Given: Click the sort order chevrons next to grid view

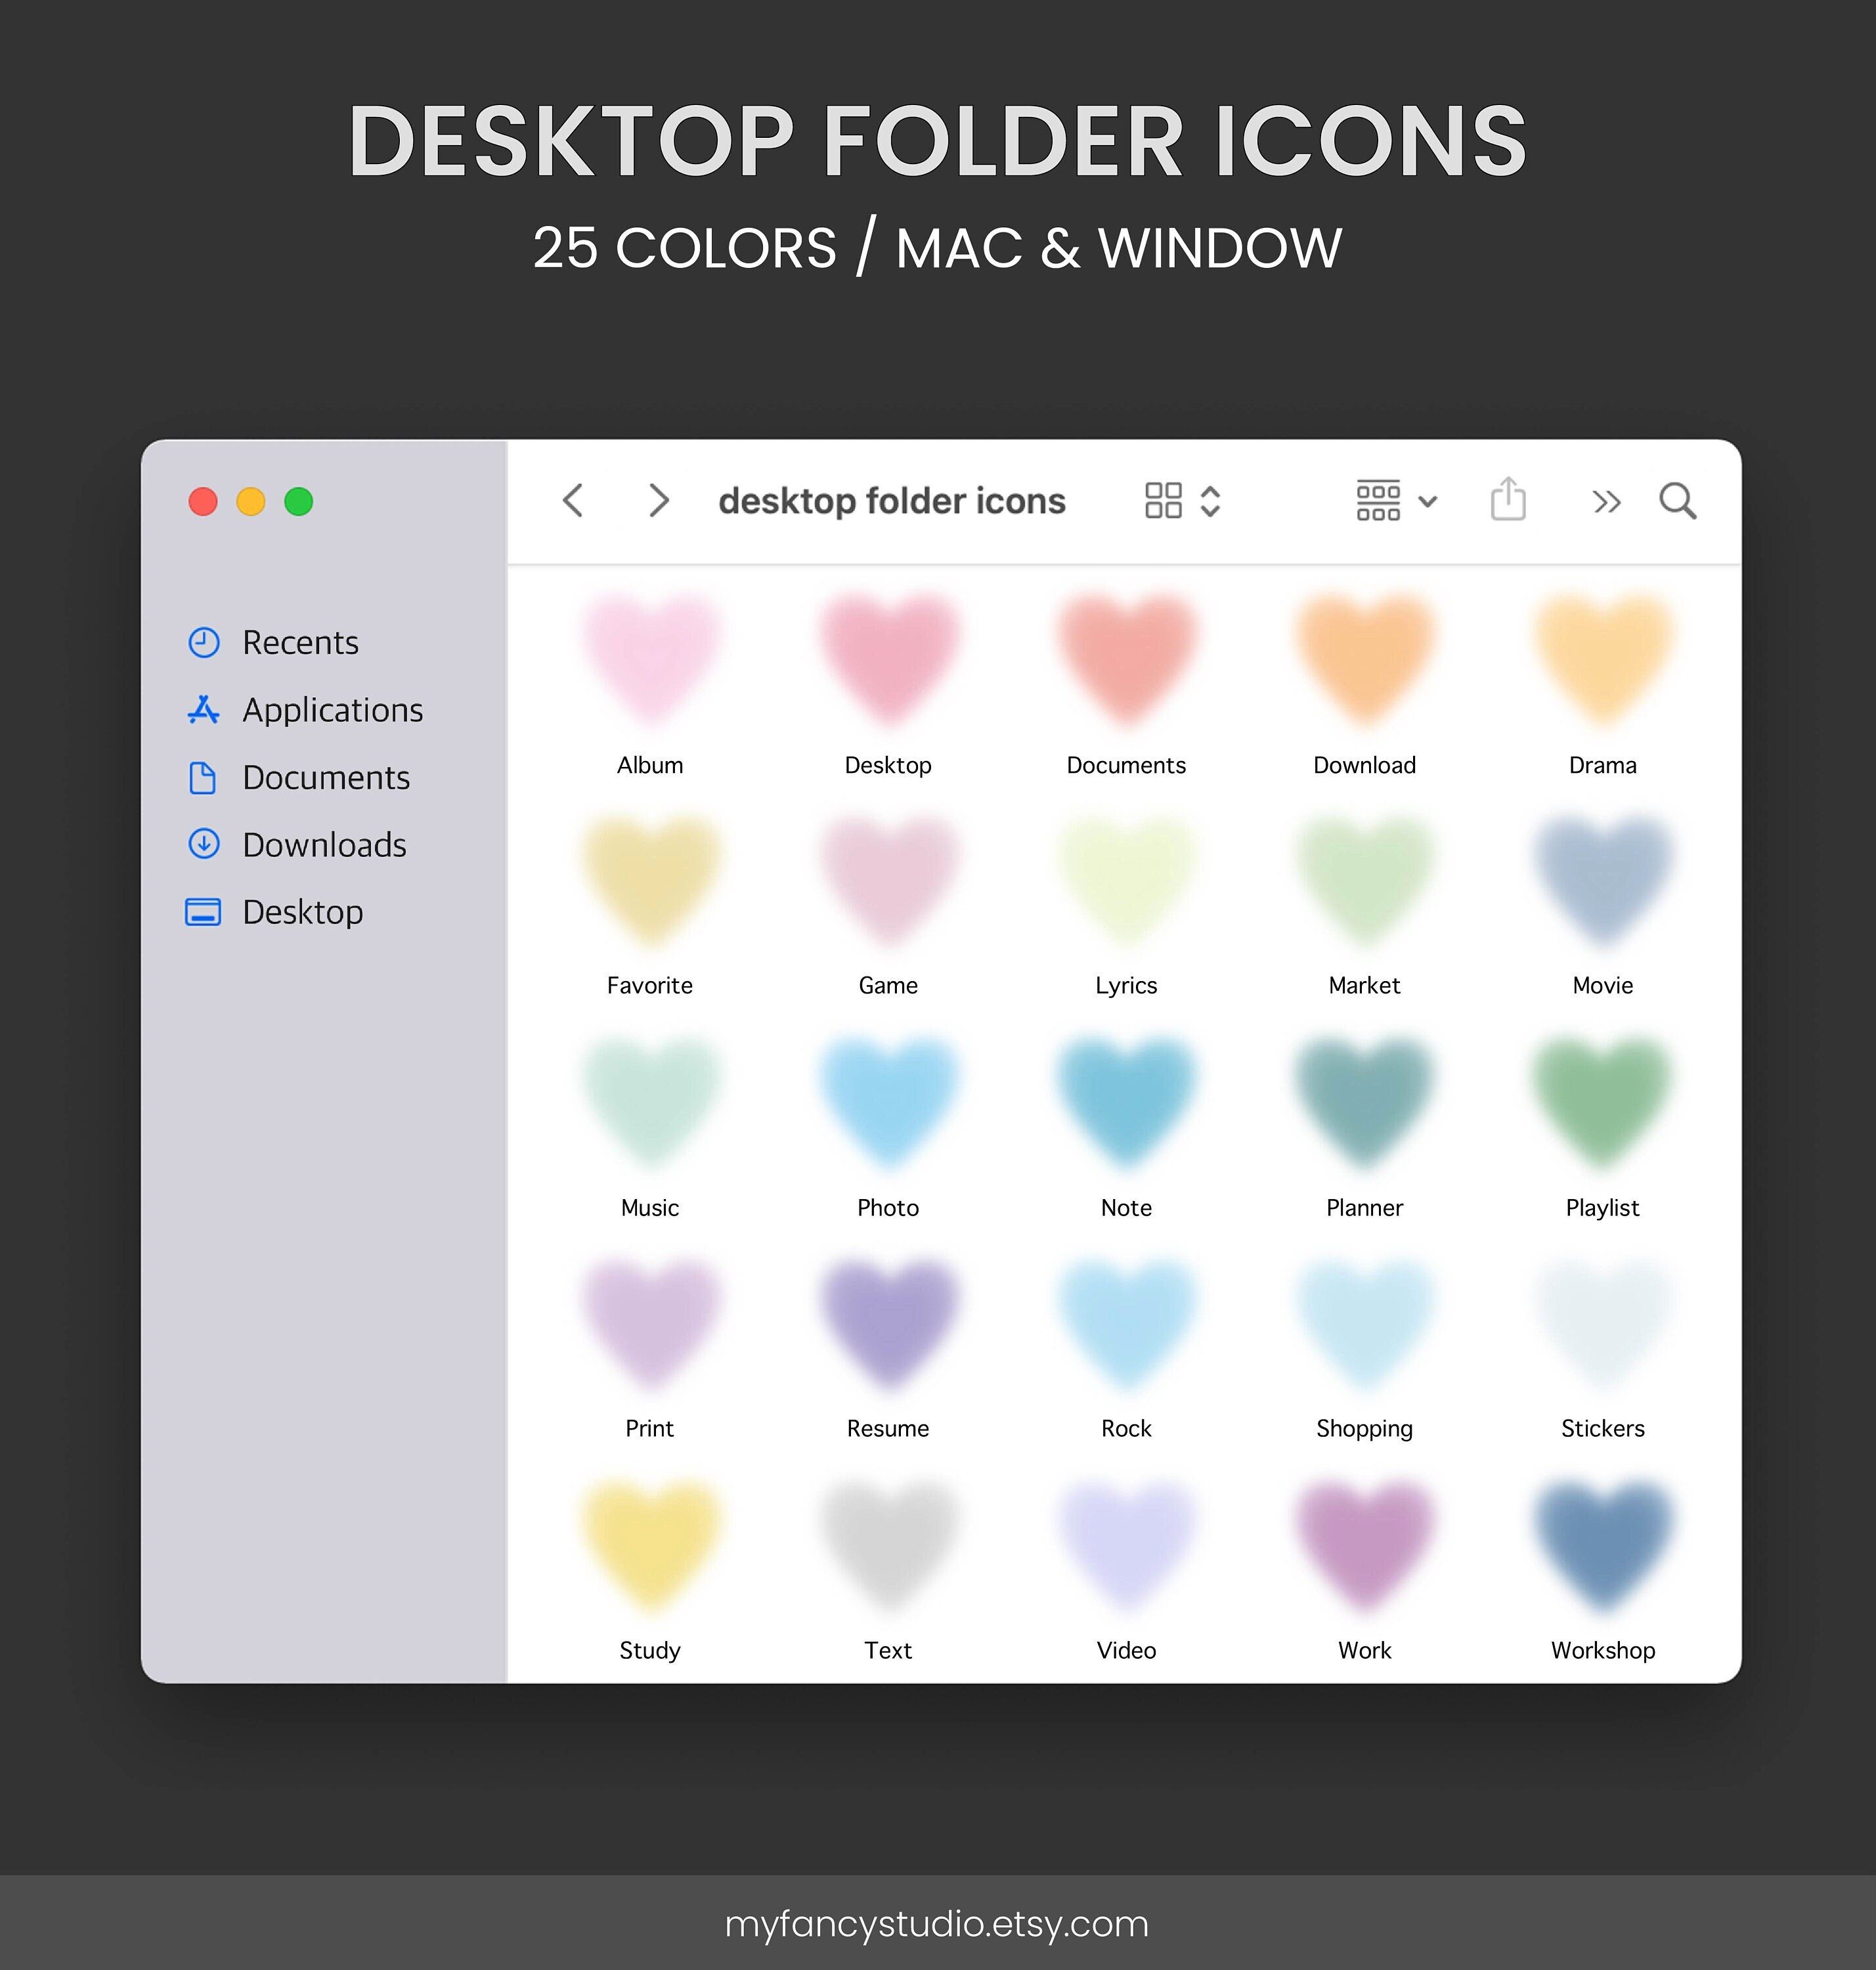Looking at the screenshot, I should pos(1209,500).
